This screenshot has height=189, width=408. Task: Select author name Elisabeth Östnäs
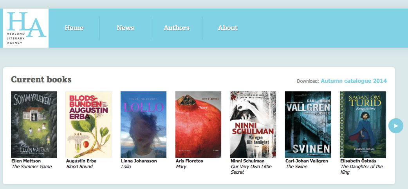358,161
